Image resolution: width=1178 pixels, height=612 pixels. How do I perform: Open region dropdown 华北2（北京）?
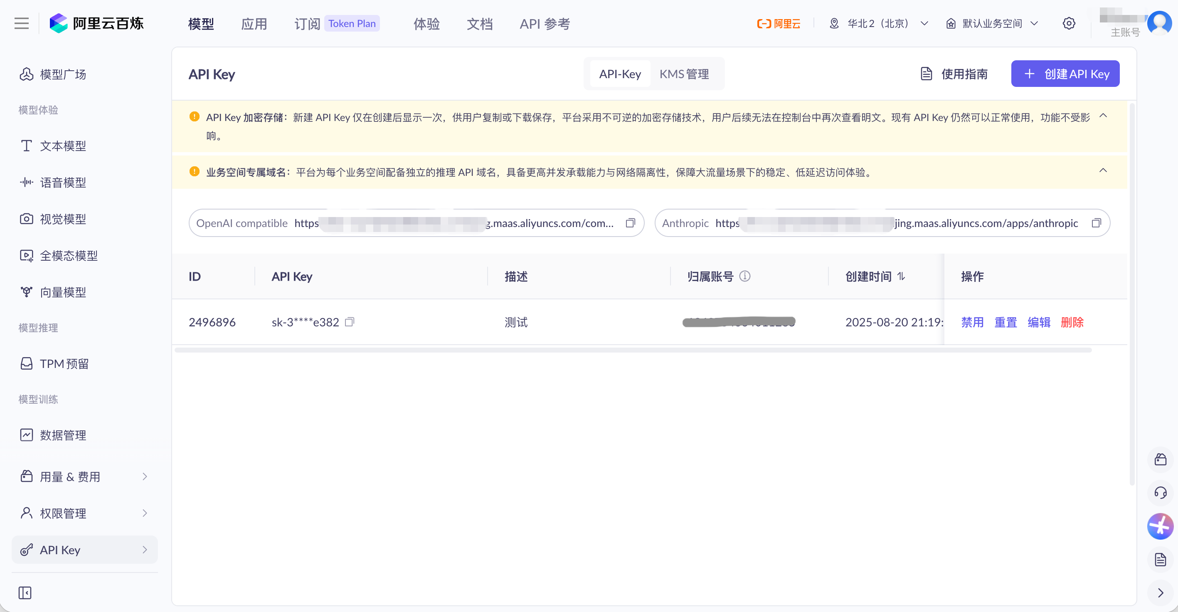pos(878,23)
